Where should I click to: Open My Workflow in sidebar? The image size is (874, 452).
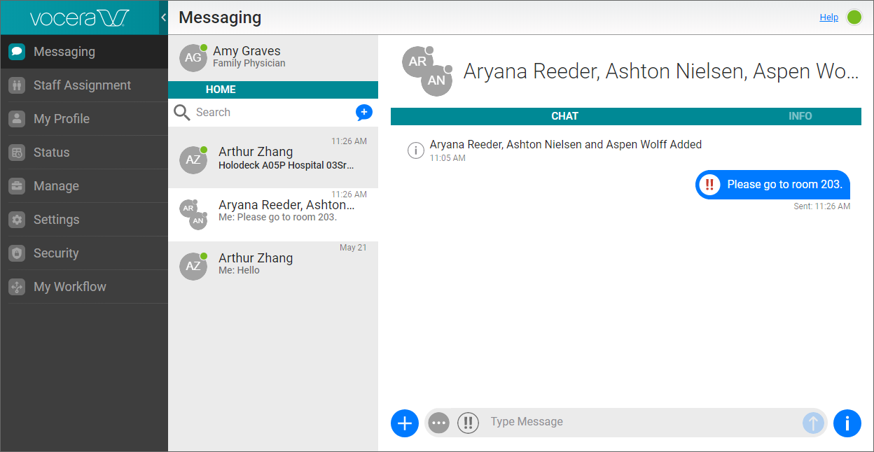tap(69, 287)
